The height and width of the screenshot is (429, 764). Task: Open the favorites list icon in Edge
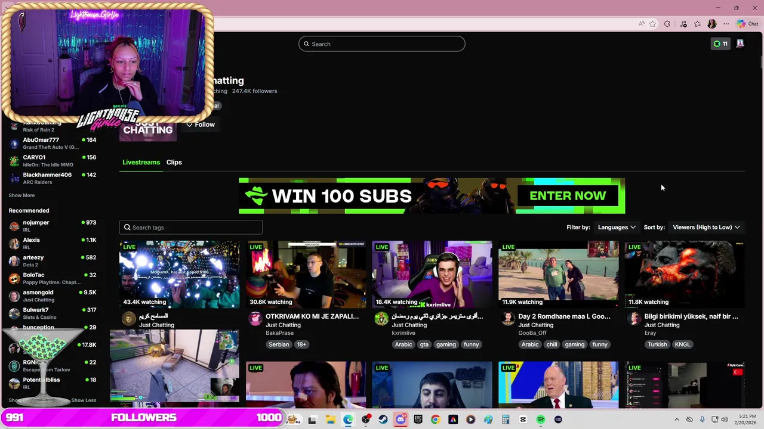[698, 24]
